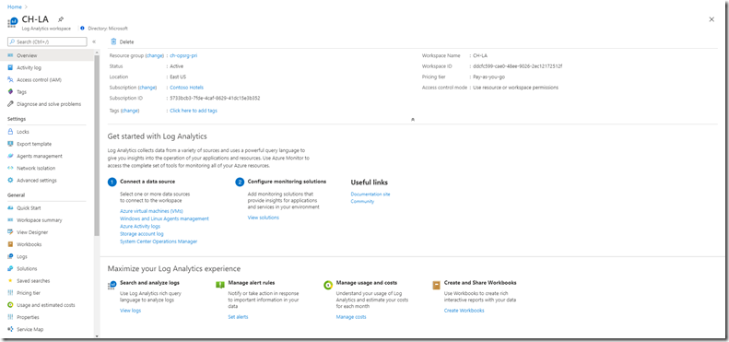Click the Subscription ID value text

tap(215, 99)
